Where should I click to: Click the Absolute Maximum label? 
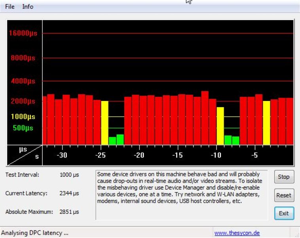(x=29, y=212)
